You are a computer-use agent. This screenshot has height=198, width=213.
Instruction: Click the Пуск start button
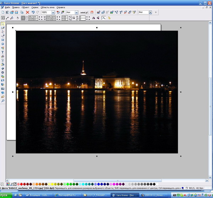pyautogui.click(x=6, y=195)
